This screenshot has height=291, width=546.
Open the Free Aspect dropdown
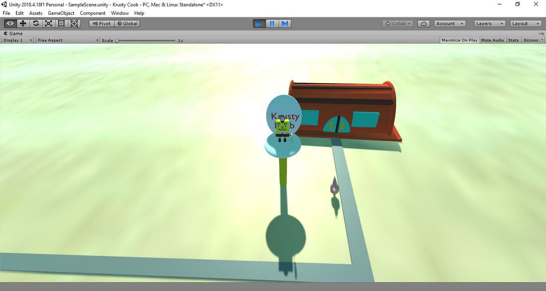pyautogui.click(x=67, y=40)
